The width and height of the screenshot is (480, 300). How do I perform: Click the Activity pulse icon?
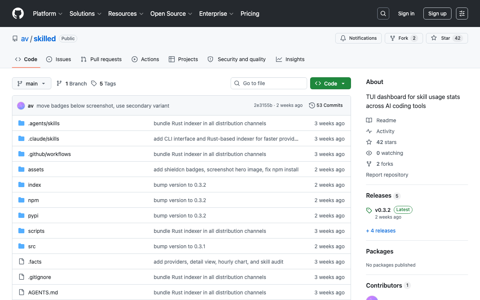(x=369, y=131)
